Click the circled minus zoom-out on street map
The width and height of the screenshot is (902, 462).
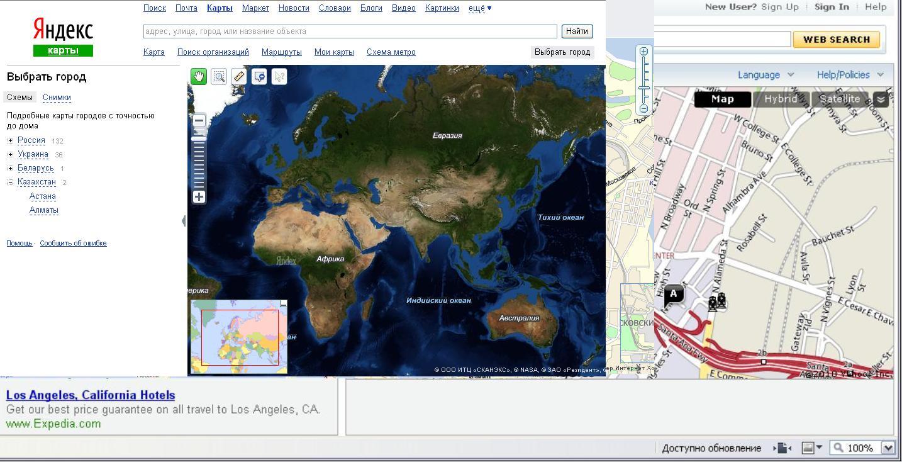pyautogui.click(x=643, y=108)
